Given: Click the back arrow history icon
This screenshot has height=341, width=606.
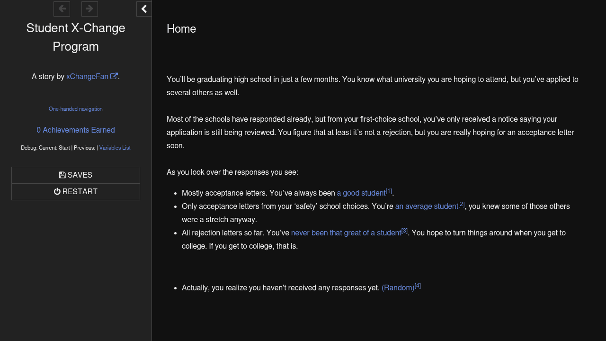Looking at the screenshot, I should [x=62, y=9].
